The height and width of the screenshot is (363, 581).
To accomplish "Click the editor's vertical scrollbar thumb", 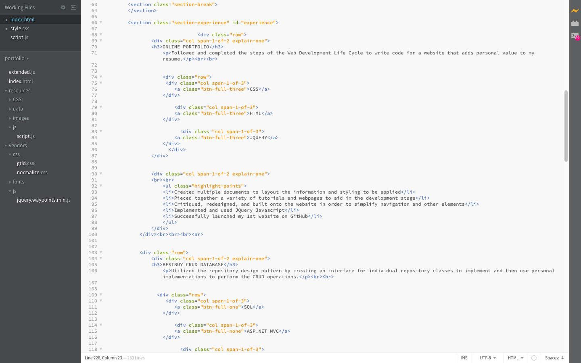I will [x=566, y=126].
